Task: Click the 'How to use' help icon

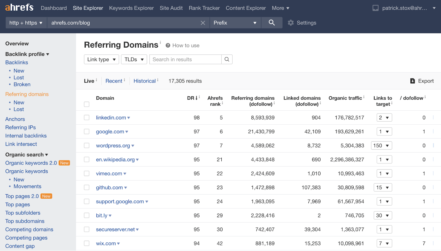Action: (168, 45)
